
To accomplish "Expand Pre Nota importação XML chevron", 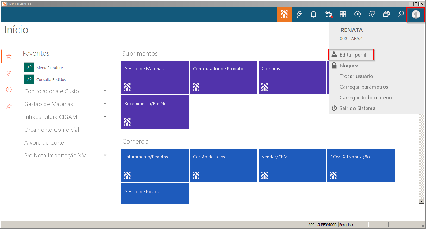I will (x=105, y=155).
